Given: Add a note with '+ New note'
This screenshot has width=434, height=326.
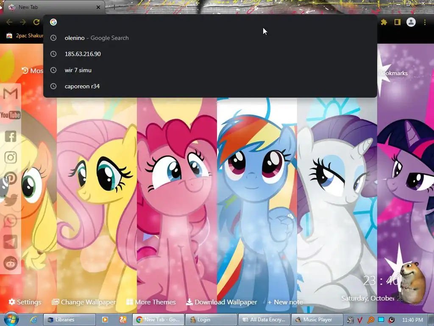Looking at the screenshot, I should click(x=285, y=302).
